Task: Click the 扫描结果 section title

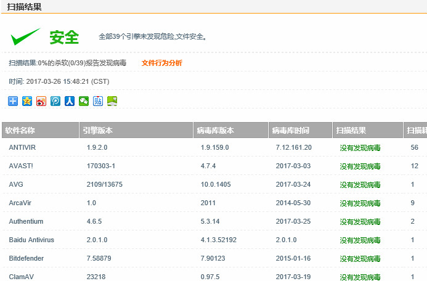Action: (24, 7)
